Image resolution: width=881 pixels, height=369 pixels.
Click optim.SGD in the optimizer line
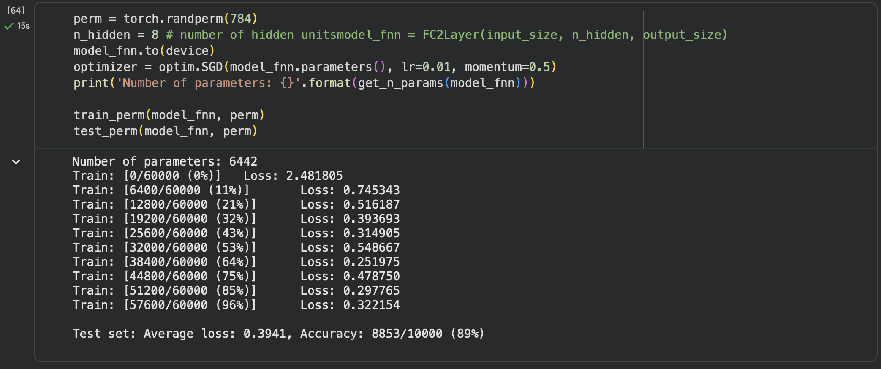pos(190,67)
